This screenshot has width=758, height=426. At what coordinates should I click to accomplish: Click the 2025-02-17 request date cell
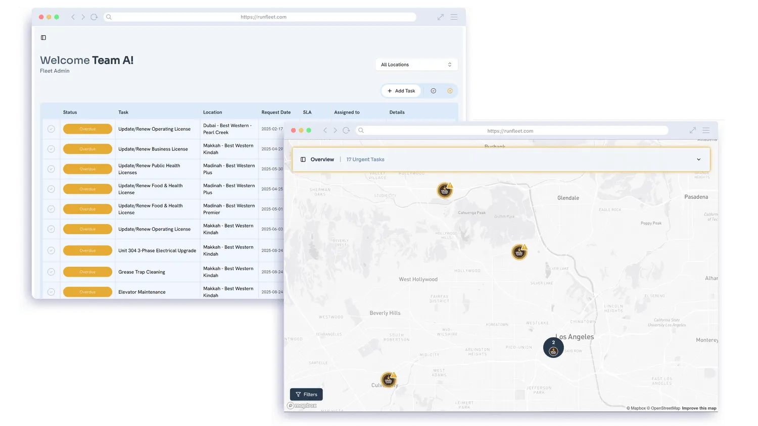point(272,129)
